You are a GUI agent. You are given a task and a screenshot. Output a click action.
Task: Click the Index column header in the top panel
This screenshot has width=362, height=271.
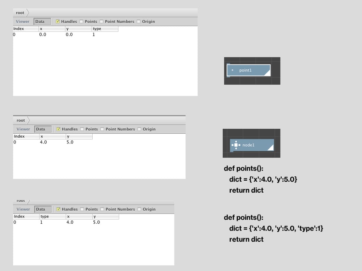pos(26,29)
